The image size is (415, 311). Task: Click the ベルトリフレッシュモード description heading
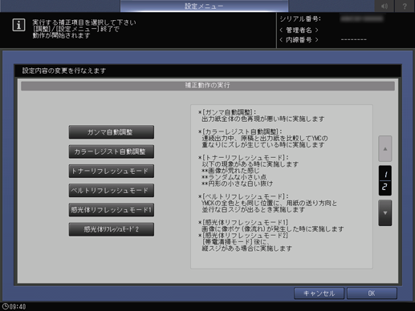tap(243, 196)
